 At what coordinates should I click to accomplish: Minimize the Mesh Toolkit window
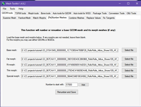(x=120, y=3)
